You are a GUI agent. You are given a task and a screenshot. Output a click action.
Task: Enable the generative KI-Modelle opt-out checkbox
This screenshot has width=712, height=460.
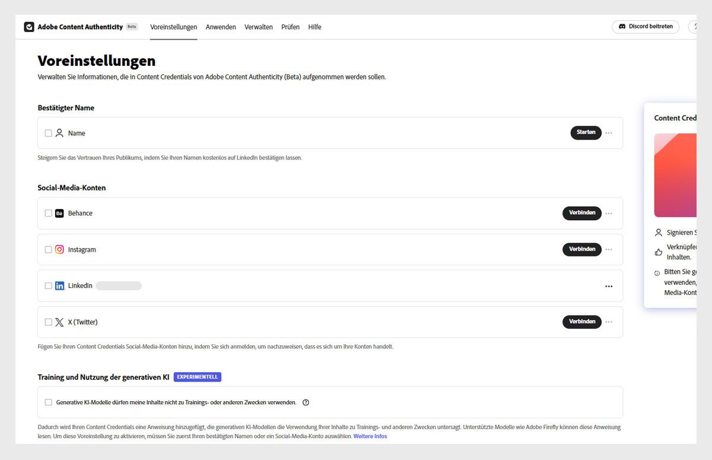[49, 402]
